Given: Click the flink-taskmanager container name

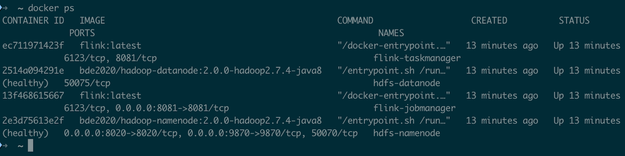Looking at the screenshot, I should point(417,58).
